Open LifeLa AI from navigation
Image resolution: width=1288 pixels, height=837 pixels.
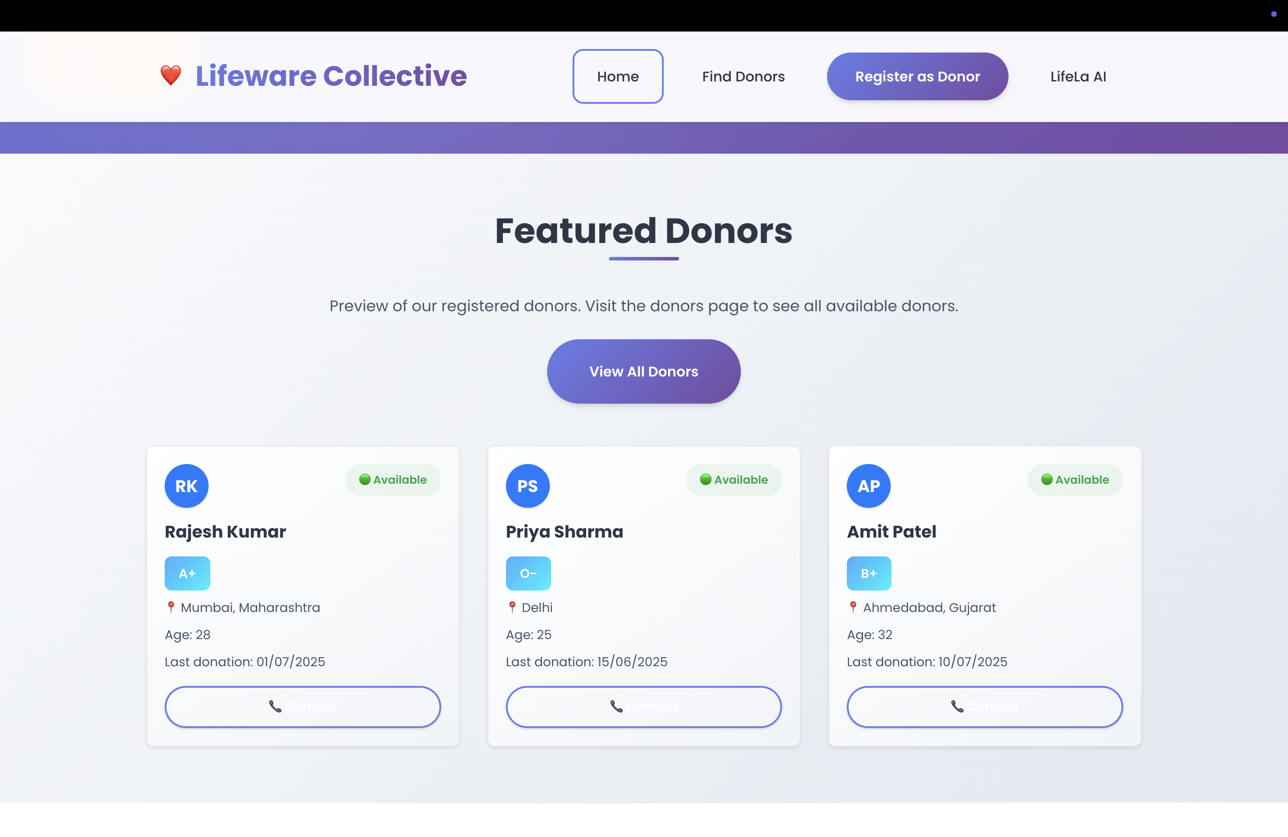point(1078,76)
